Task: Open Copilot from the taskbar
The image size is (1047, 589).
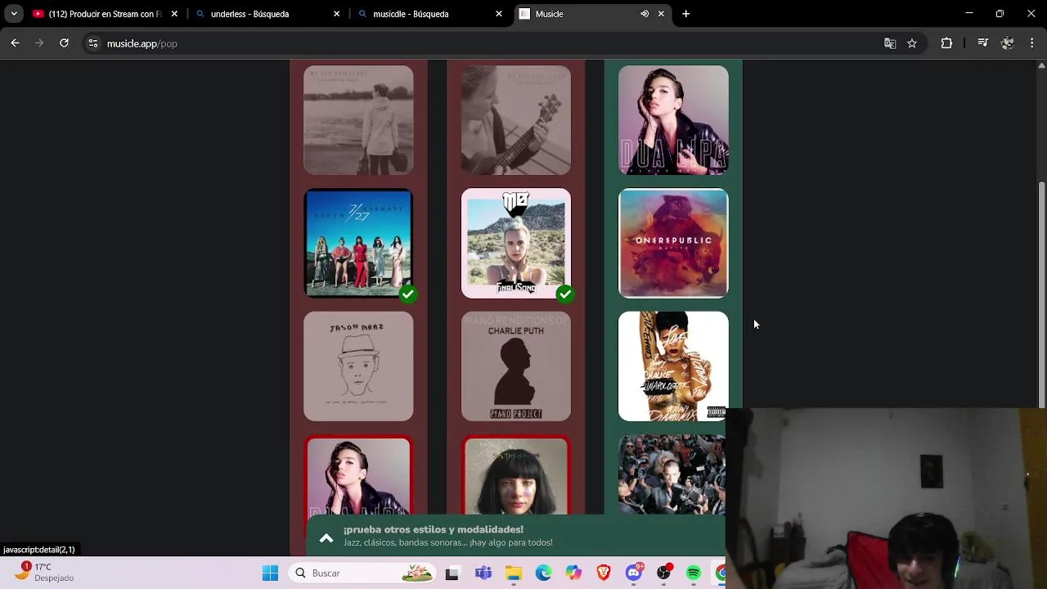Action: pyautogui.click(x=573, y=573)
